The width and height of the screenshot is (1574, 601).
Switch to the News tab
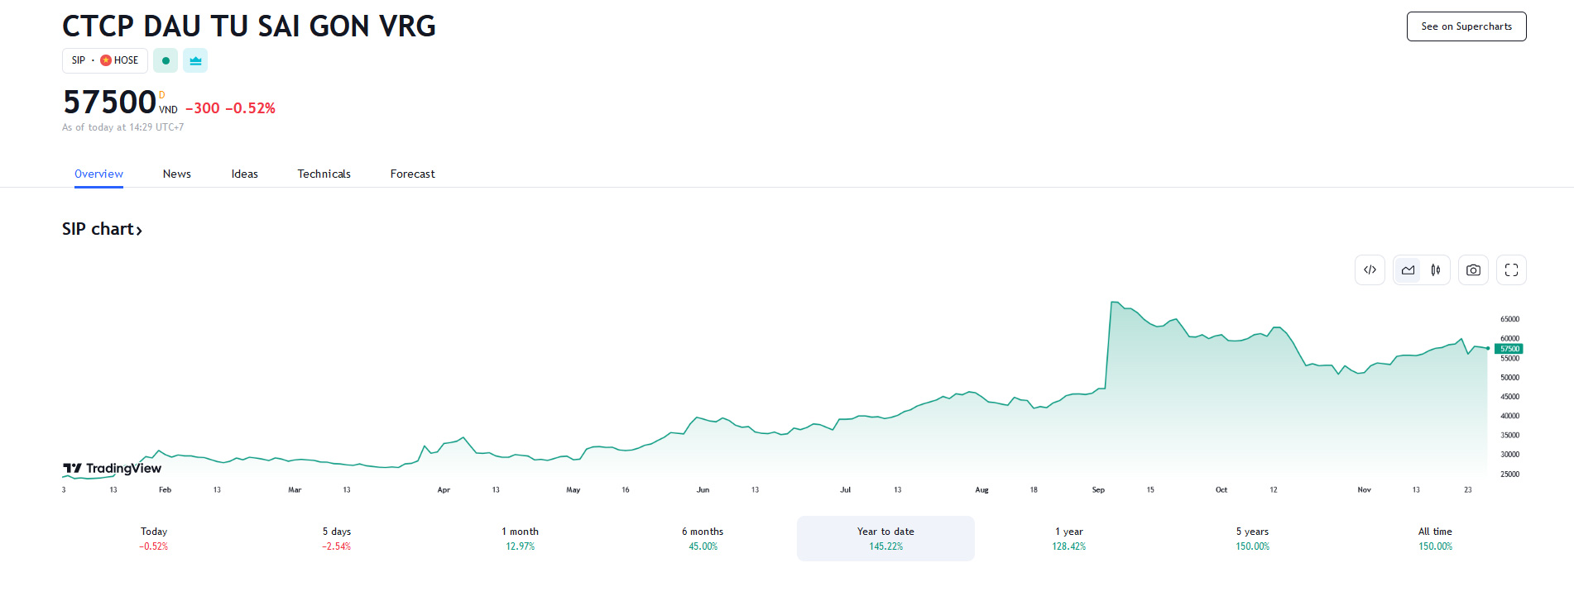click(177, 174)
